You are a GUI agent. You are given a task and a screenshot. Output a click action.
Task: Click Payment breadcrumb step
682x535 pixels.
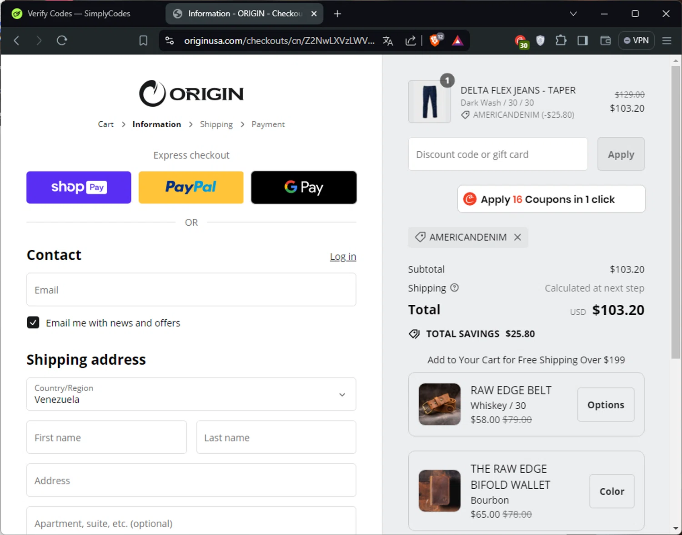pyautogui.click(x=268, y=124)
